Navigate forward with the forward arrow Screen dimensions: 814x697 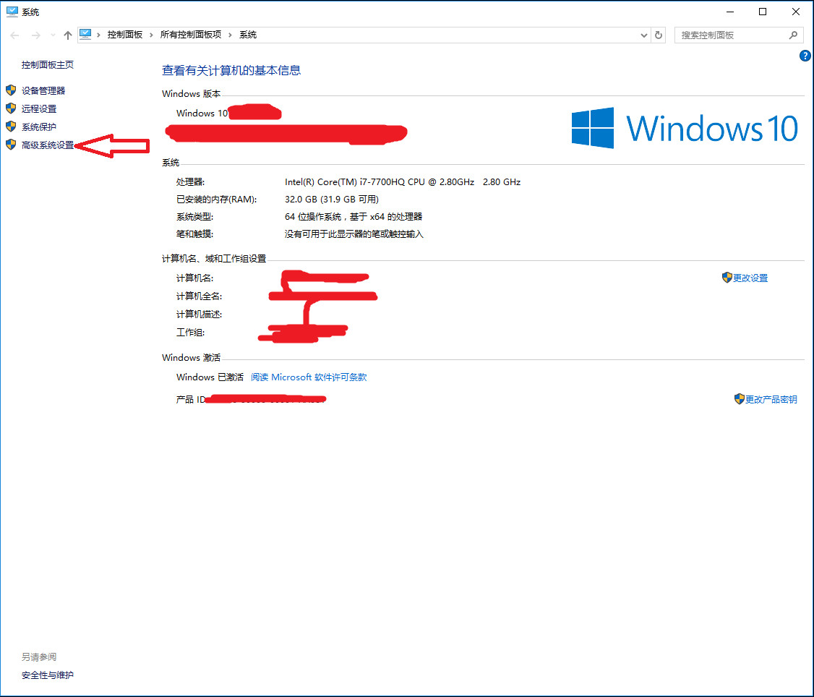36,35
